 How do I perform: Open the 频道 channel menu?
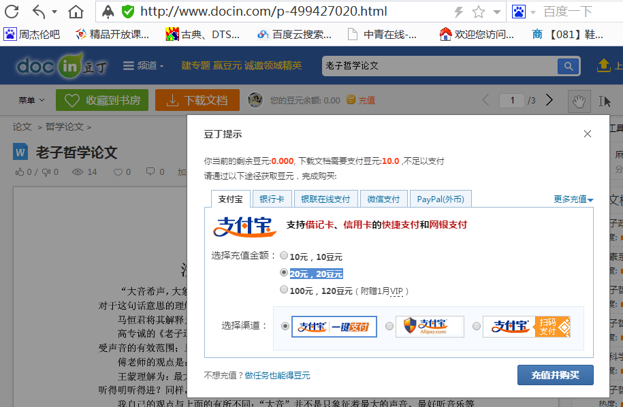click(x=143, y=65)
